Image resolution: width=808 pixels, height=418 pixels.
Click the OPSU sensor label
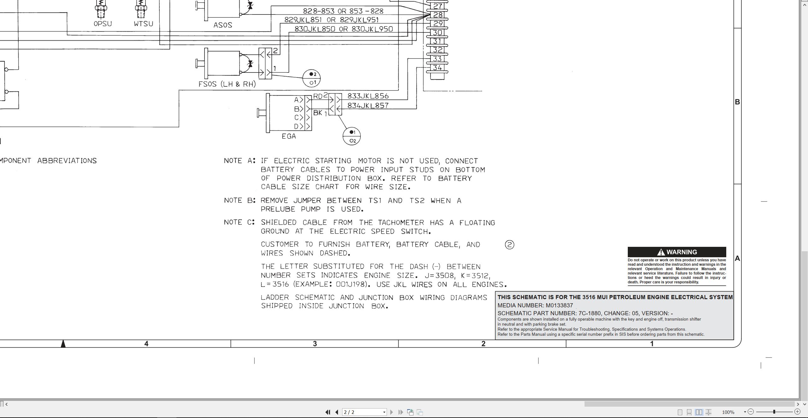[103, 24]
